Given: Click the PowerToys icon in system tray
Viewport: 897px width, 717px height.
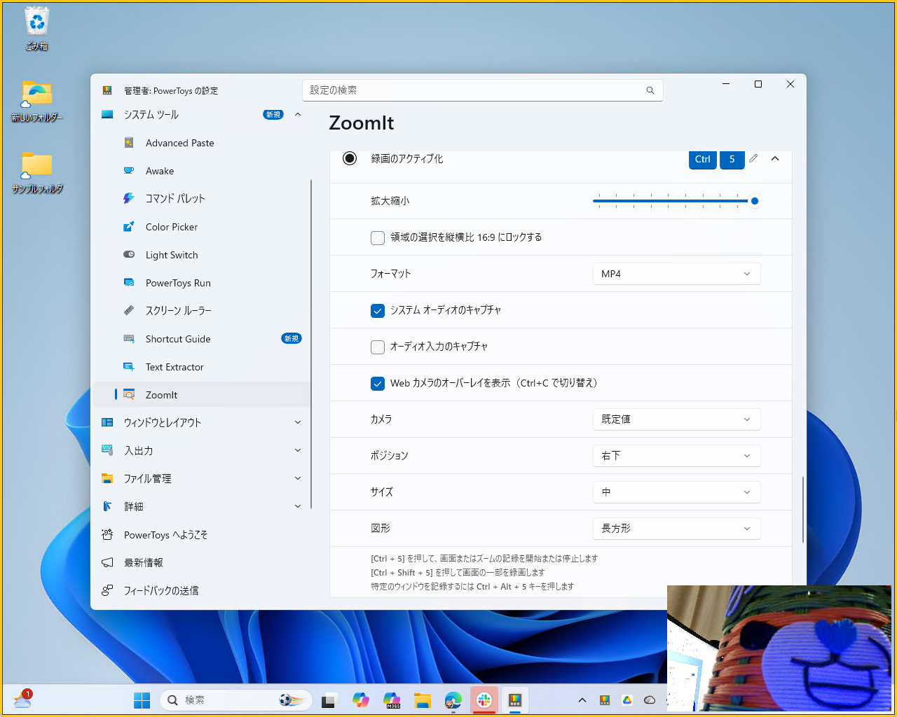Looking at the screenshot, I should click(x=605, y=700).
